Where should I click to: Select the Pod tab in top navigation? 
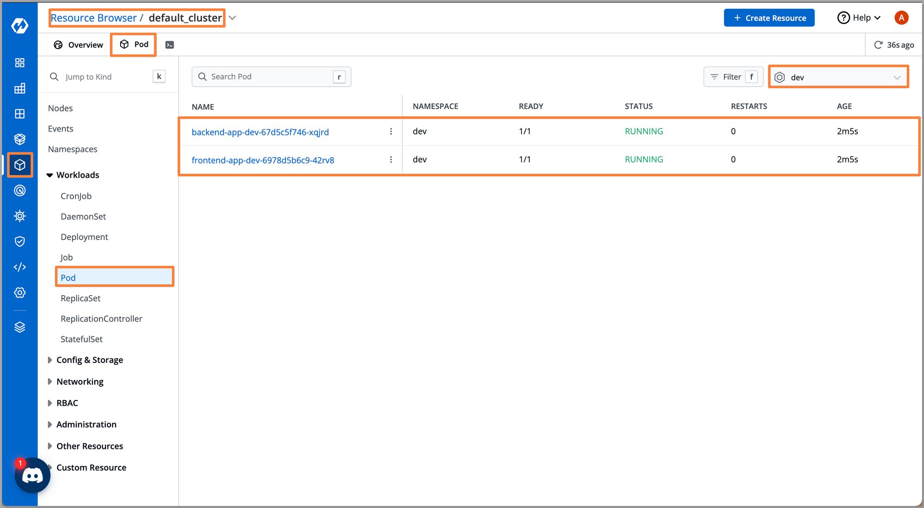tap(134, 44)
